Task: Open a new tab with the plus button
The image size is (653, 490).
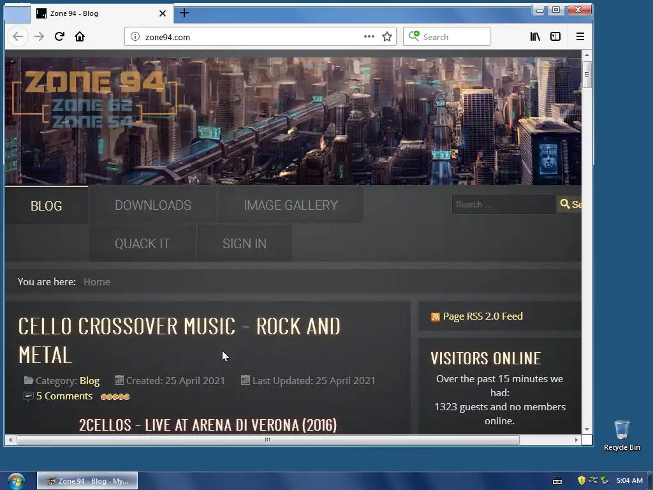Action: 184,13
